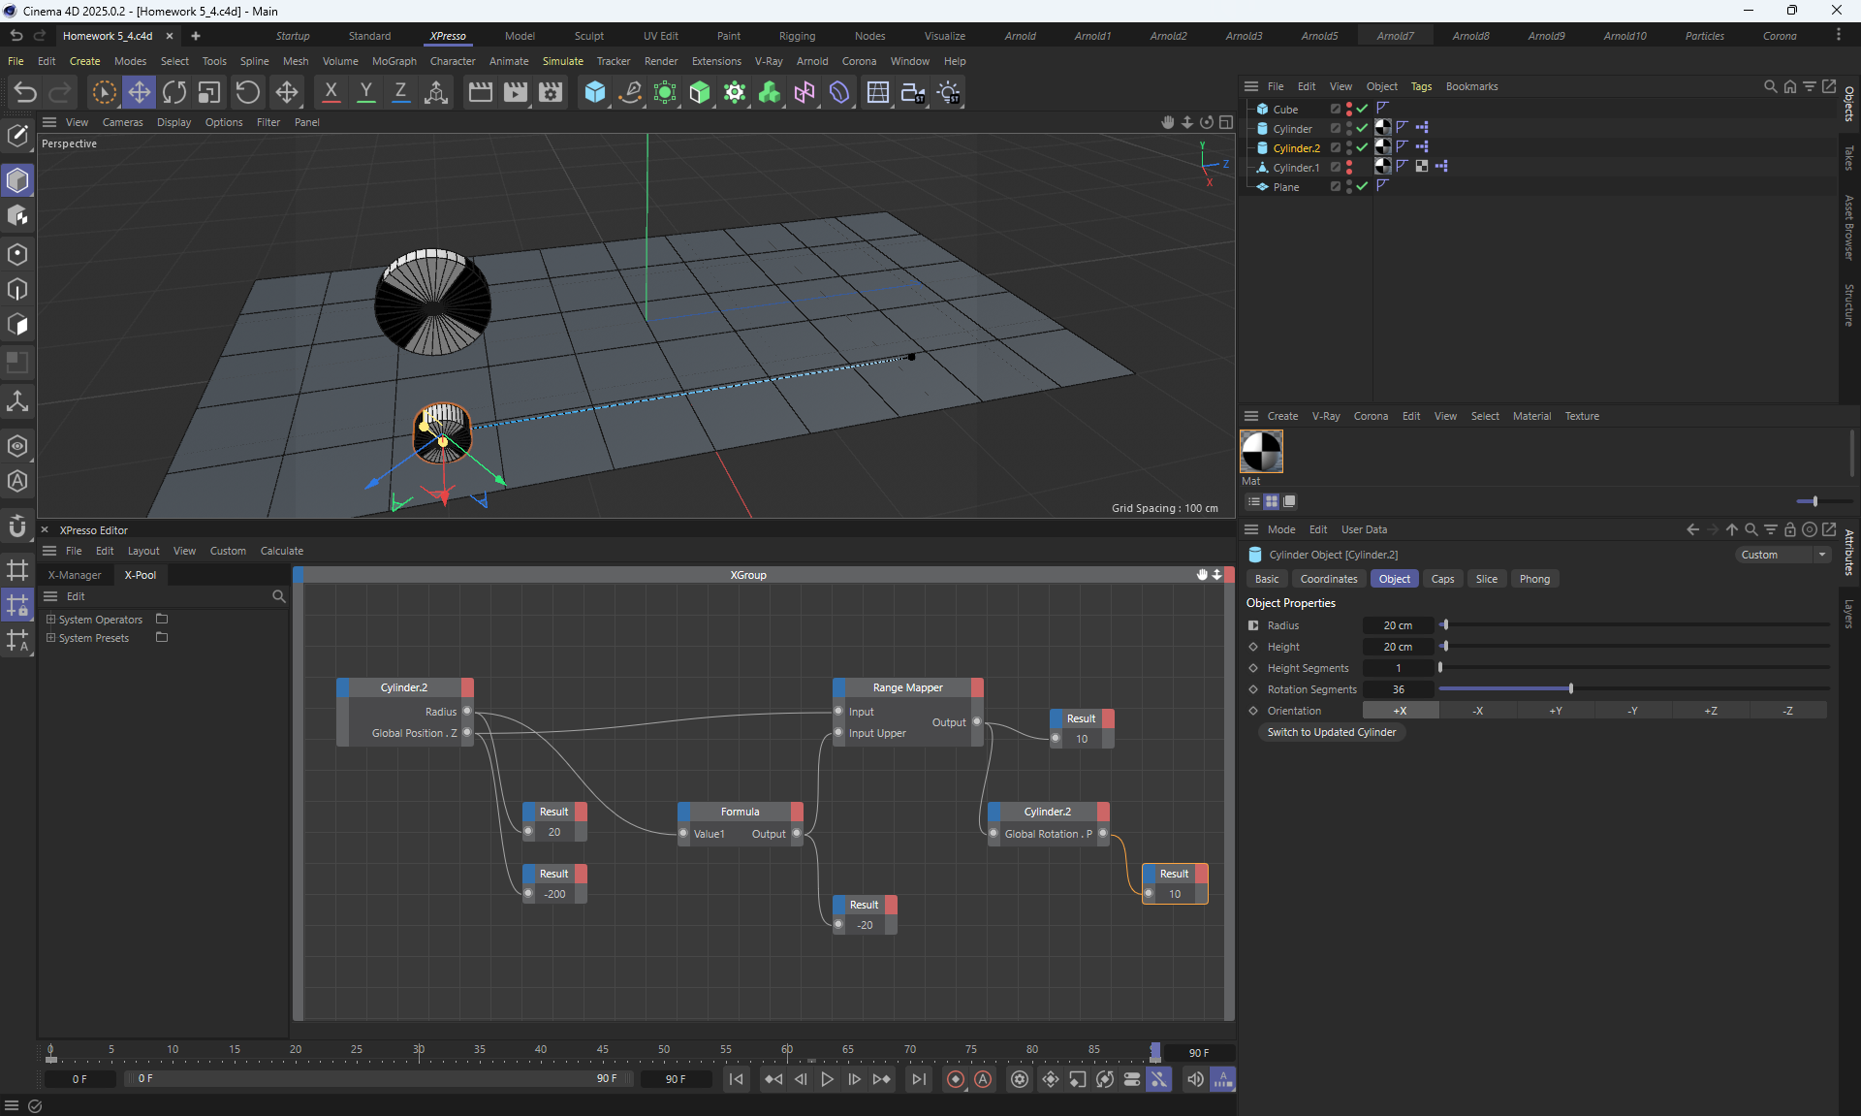The image size is (1861, 1116).
Task: Open the Edit Render Settings icon
Action: pyautogui.click(x=551, y=92)
